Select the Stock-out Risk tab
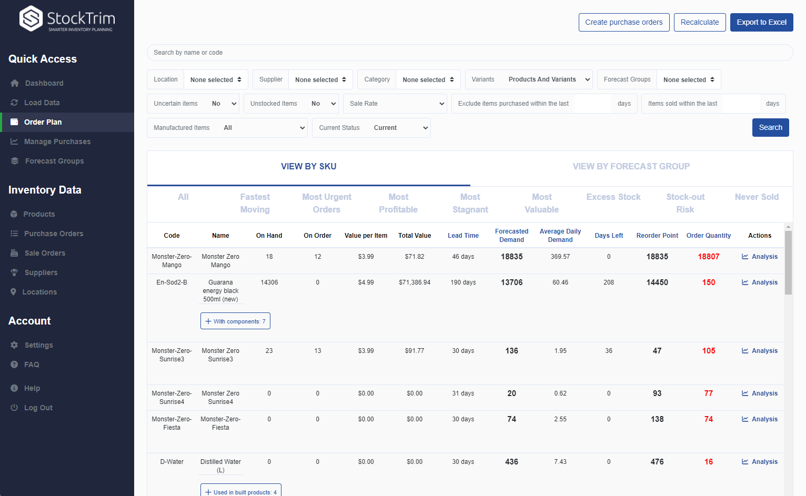This screenshot has height=496, width=806. [x=686, y=203]
